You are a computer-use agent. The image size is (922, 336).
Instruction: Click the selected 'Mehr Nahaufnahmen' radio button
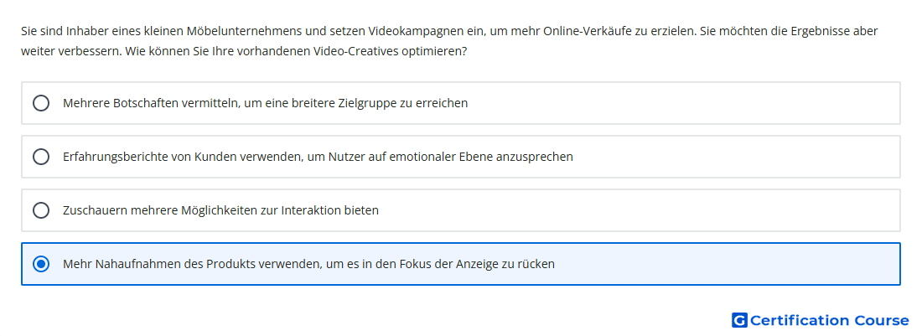pyautogui.click(x=41, y=264)
